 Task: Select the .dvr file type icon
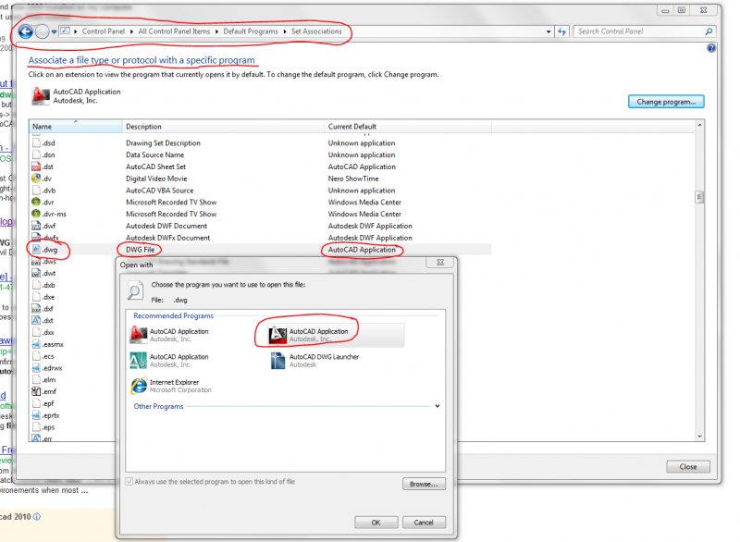coord(36,202)
